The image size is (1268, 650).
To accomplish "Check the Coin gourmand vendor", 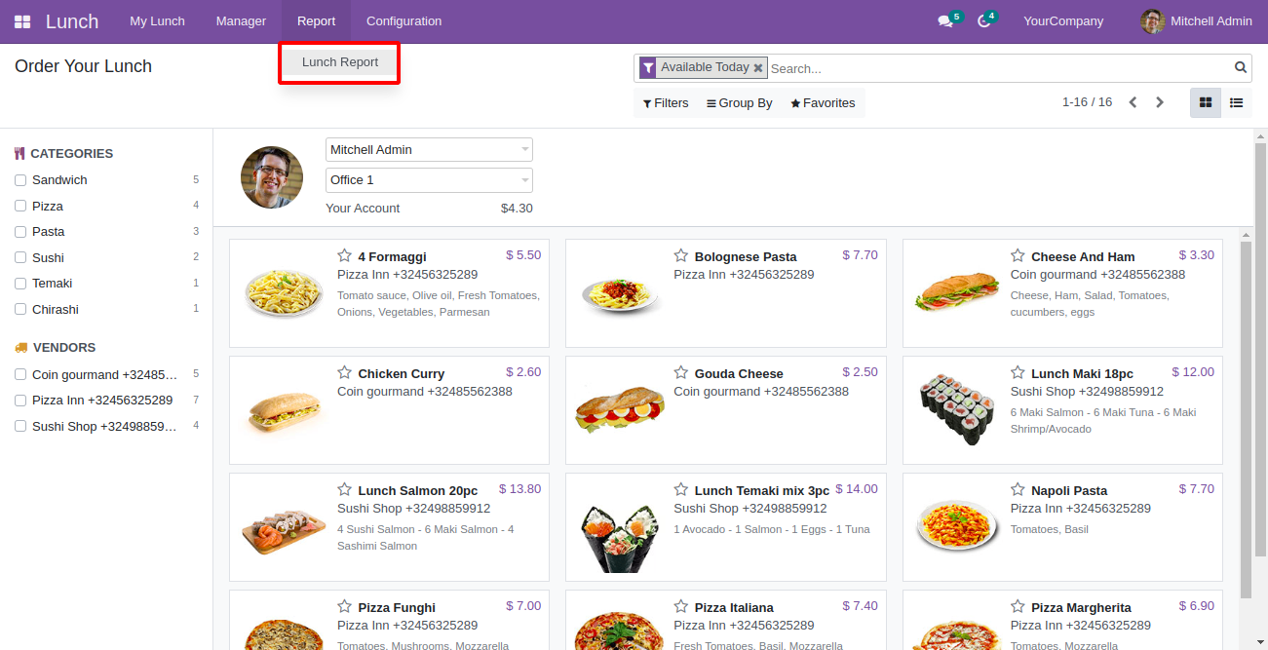I will 20,375.
